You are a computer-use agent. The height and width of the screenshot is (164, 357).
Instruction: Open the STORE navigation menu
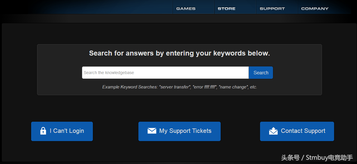pos(227,9)
